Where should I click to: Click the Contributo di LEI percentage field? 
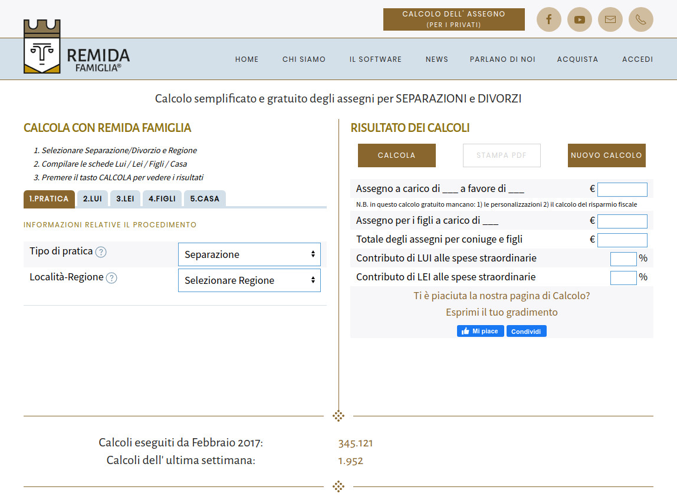coord(623,278)
